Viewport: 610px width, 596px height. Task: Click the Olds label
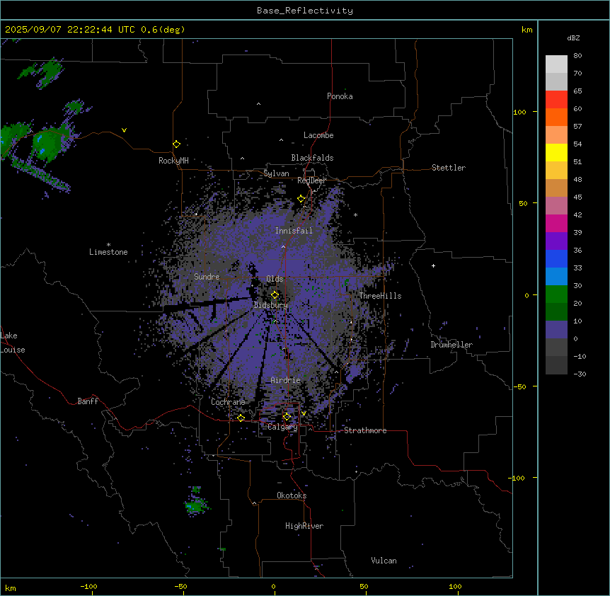275,279
